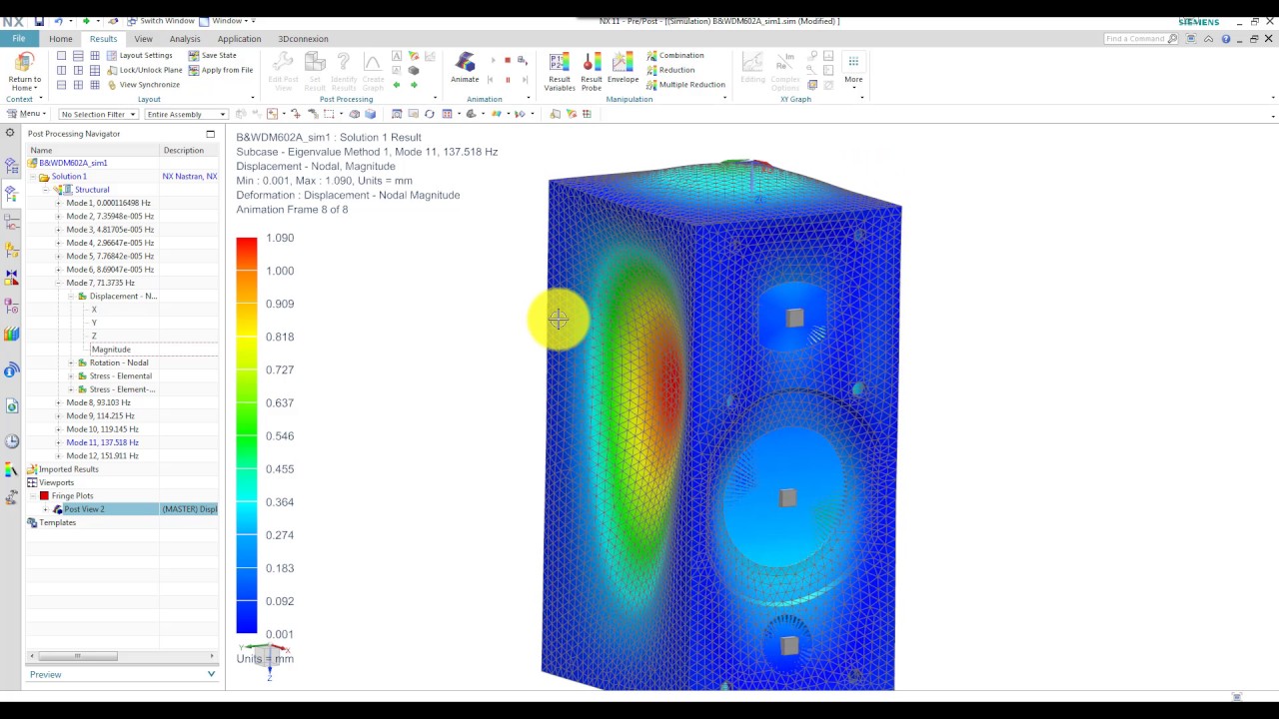Open the Entire Assembly scope dropdown
Screen dimensions: 1279x719
coord(186,114)
